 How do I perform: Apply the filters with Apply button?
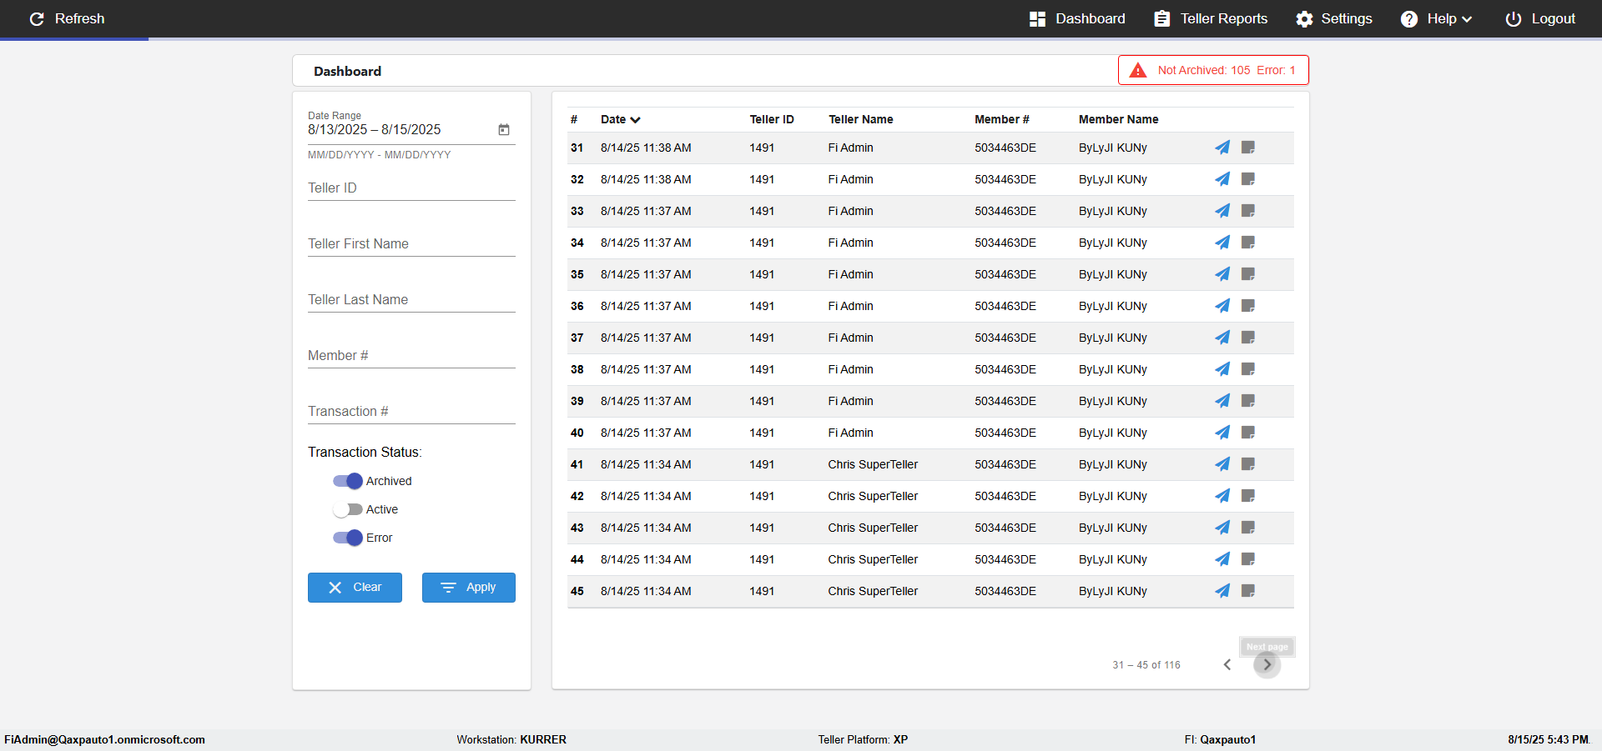469,588
